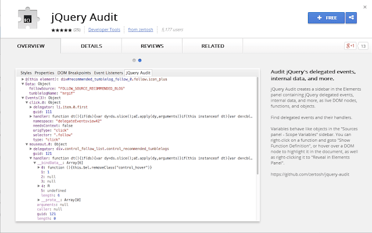Expand the handler under click.0

click(31, 116)
